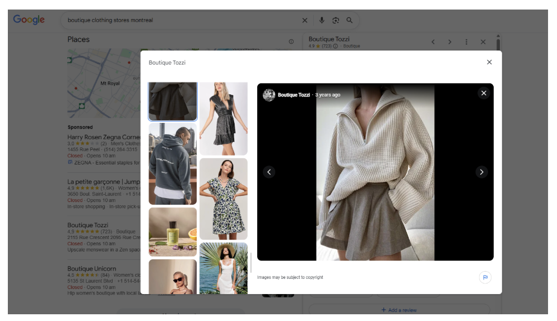The height and width of the screenshot is (321, 557).
Task: Select the floral dress thumbnail
Action: coord(223,199)
